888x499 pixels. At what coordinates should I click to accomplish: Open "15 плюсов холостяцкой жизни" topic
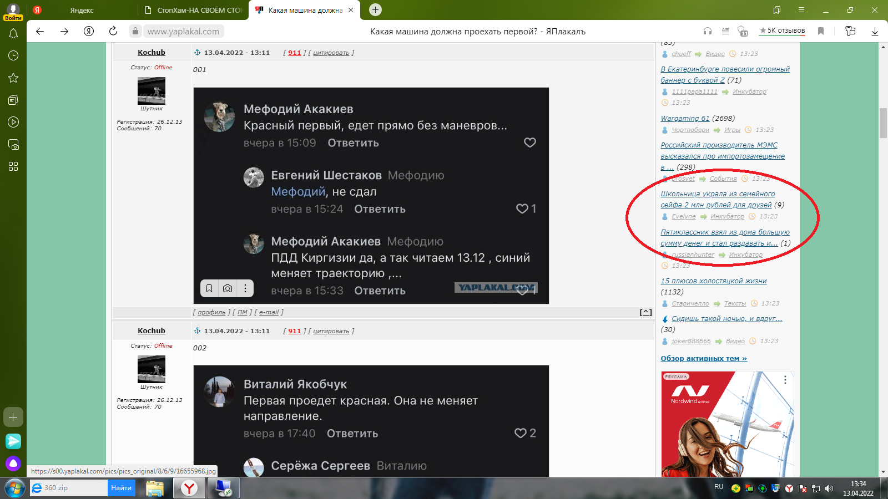(x=714, y=281)
